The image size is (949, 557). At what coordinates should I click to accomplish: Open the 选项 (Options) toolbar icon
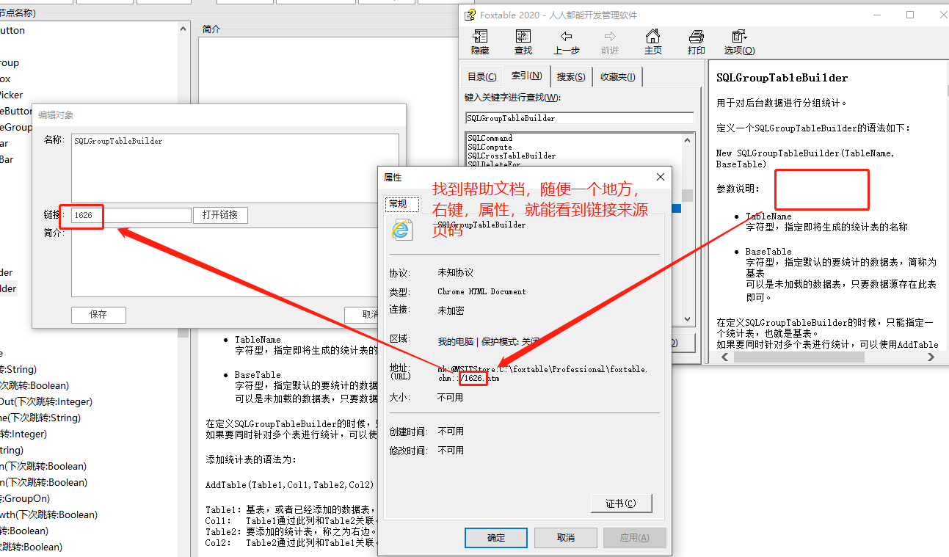tap(739, 43)
